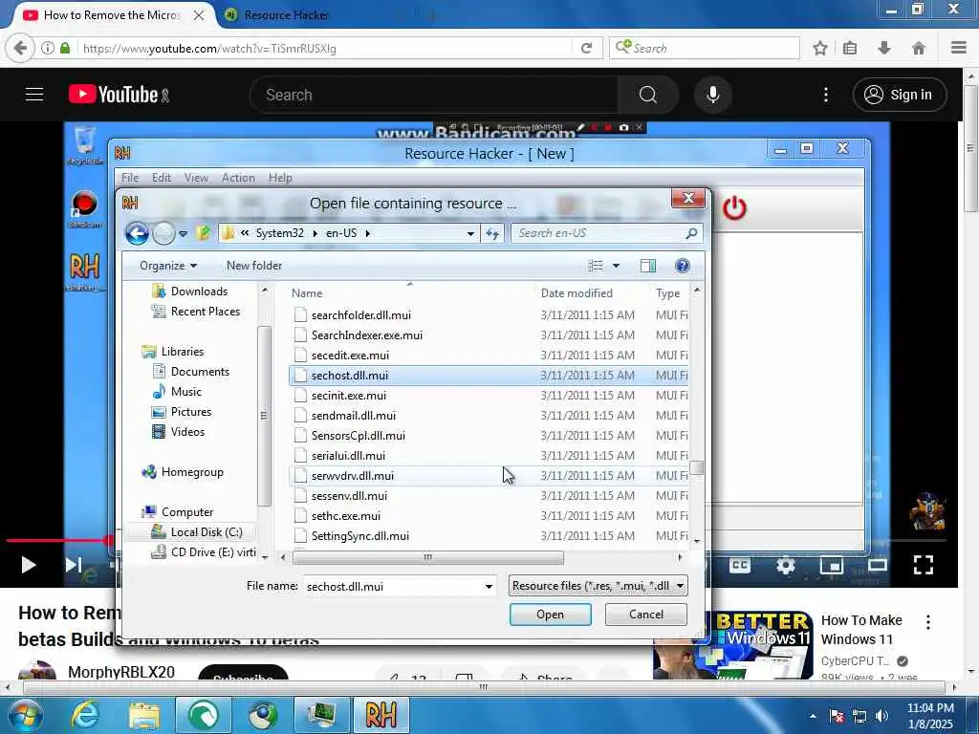Open MorphyRBLX20 channel link

point(121,672)
